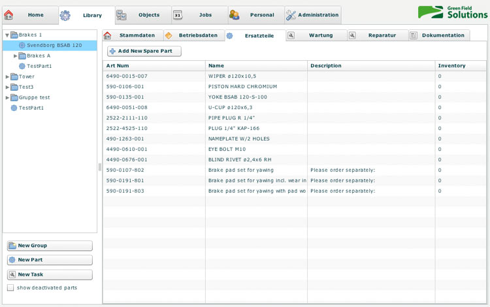Click the plus icon on Add New Spare Part
490x307 pixels.
[112, 51]
